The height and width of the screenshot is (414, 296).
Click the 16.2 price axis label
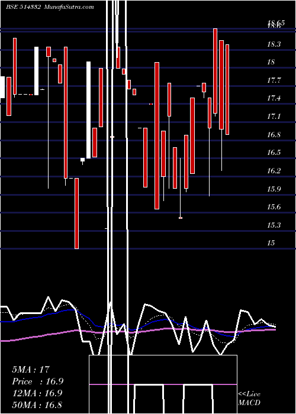tap(274, 170)
